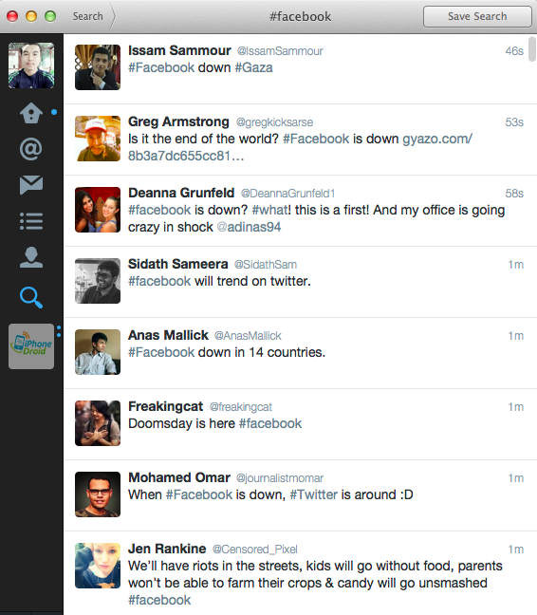The width and height of the screenshot is (537, 615).
Task: Open @freakingcat handle
Action: click(x=241, y=407)
